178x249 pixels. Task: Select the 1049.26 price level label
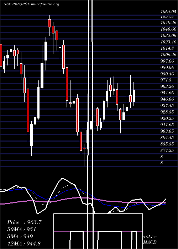coord(168,23)
